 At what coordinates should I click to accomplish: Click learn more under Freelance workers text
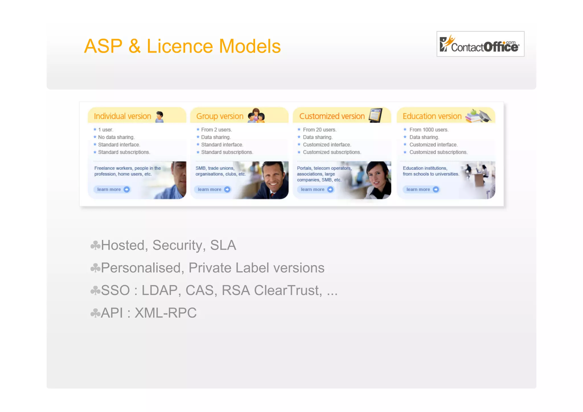click(x=109, y=189)
